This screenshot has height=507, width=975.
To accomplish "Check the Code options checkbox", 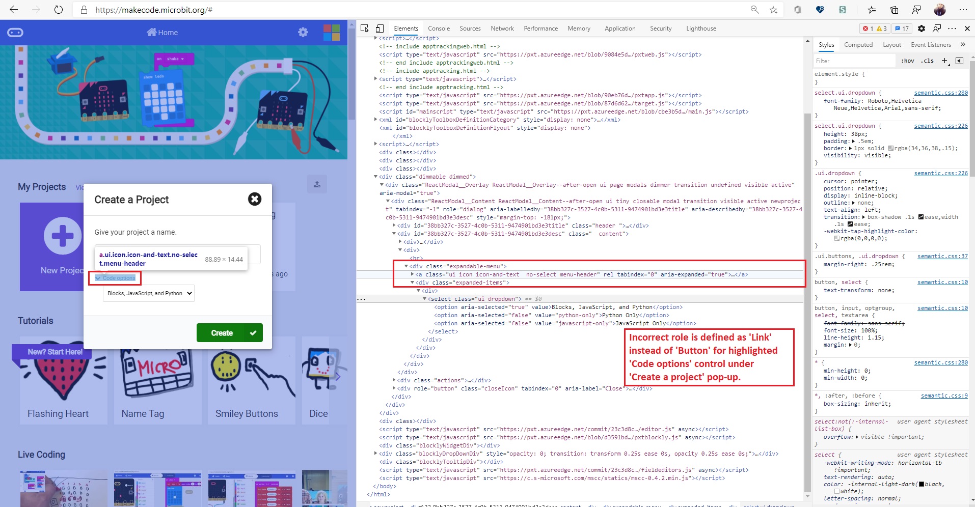I will pos(97,278).
